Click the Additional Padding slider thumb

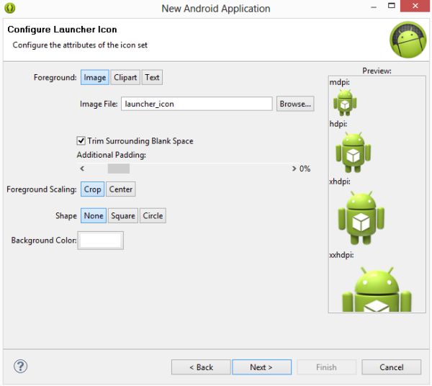pyautogui.click(x=119, y=169)
